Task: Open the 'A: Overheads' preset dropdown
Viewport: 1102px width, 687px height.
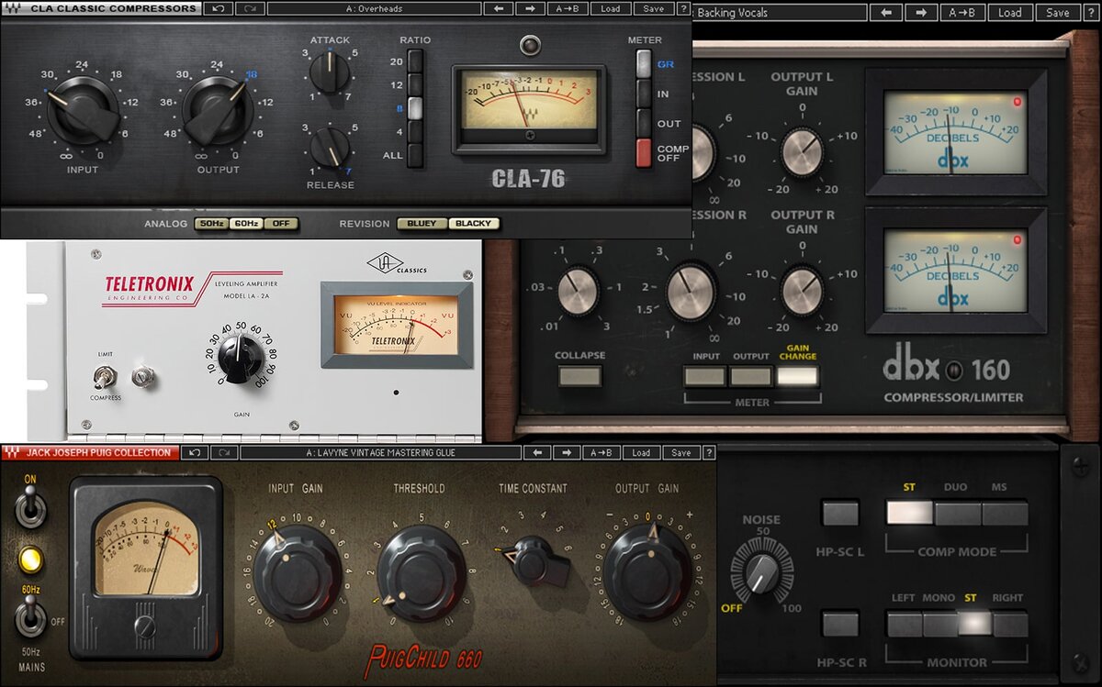Action: [x=374, y=8]
